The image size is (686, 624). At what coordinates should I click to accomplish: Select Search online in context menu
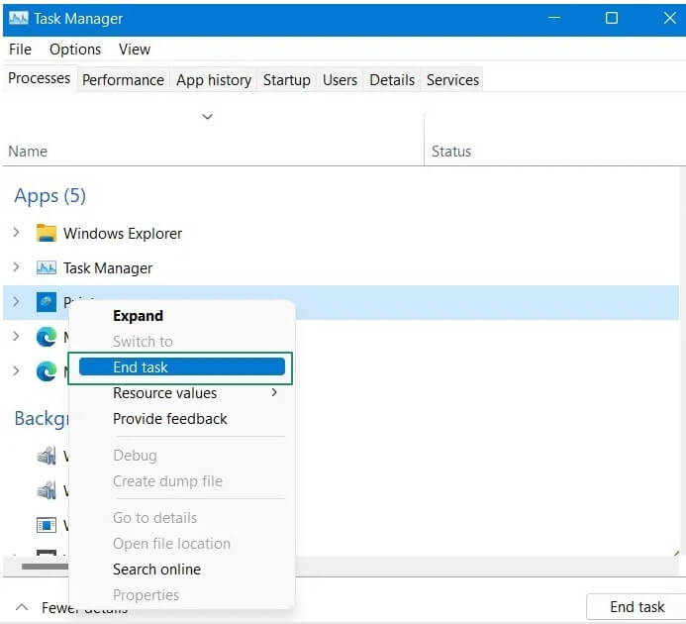coord(156,570)
